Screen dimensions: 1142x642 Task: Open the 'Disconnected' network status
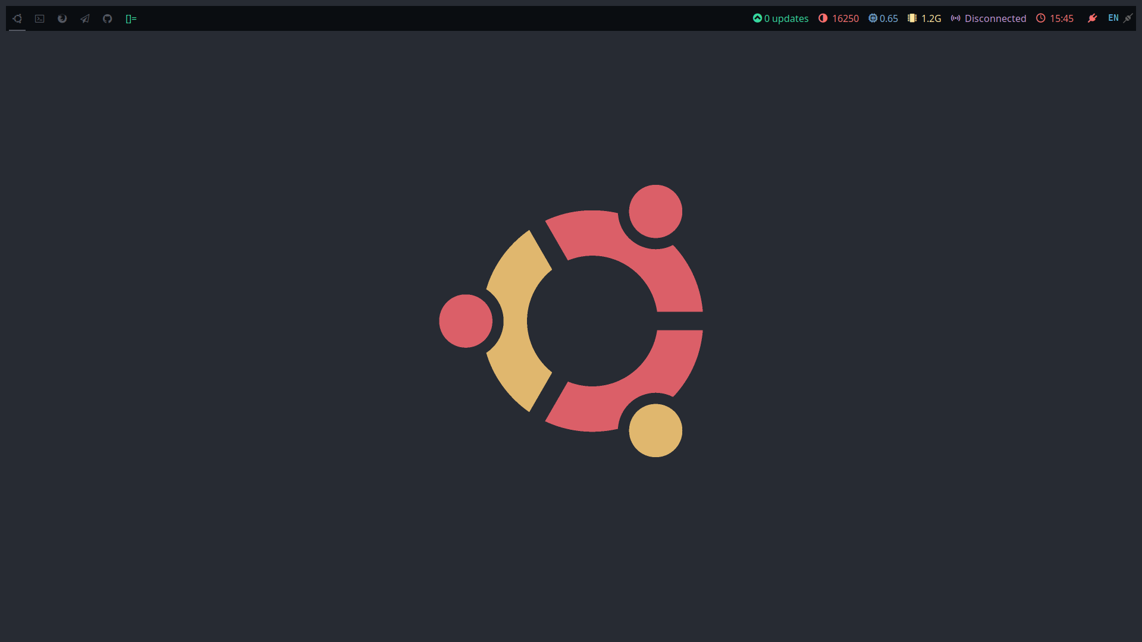pyautogui.click(x=995, y=18)
